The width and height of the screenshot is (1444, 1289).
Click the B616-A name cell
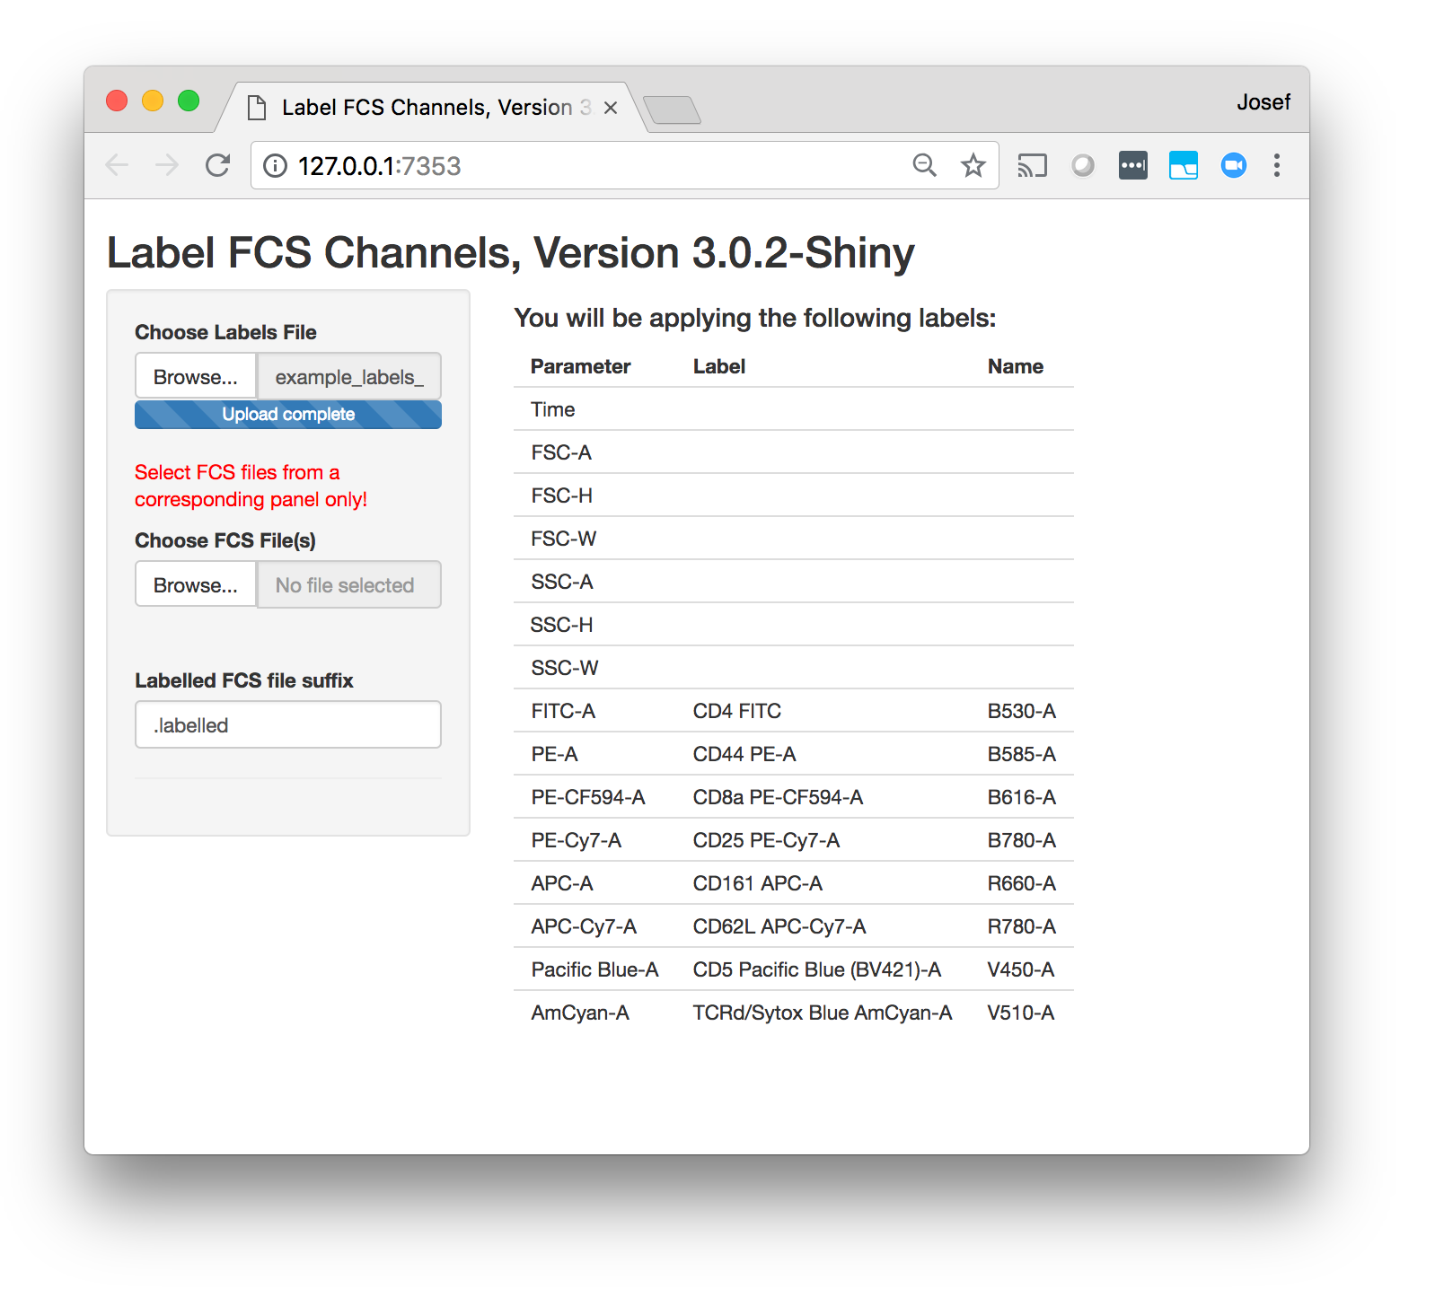(x=1022, y=797)
